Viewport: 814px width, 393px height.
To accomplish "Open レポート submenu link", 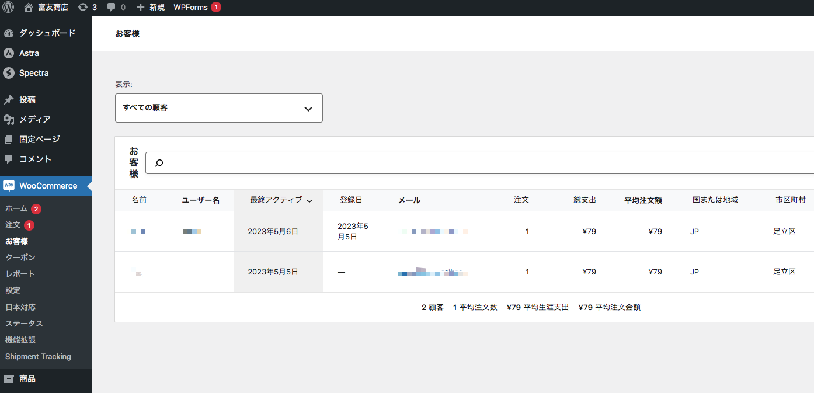I will 20,274.
